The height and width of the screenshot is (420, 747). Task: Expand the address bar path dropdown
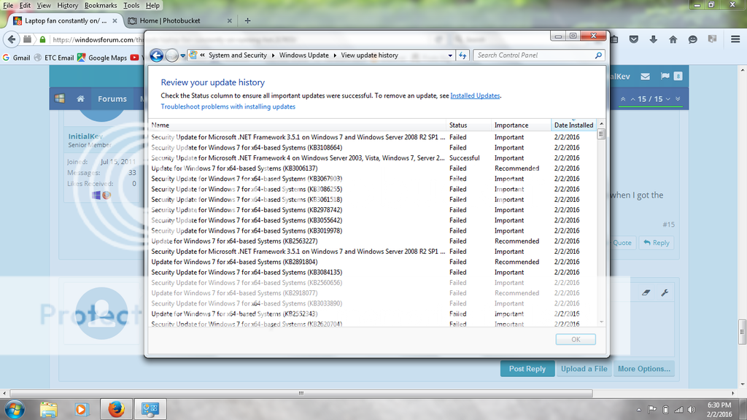[x=449, y=55]
